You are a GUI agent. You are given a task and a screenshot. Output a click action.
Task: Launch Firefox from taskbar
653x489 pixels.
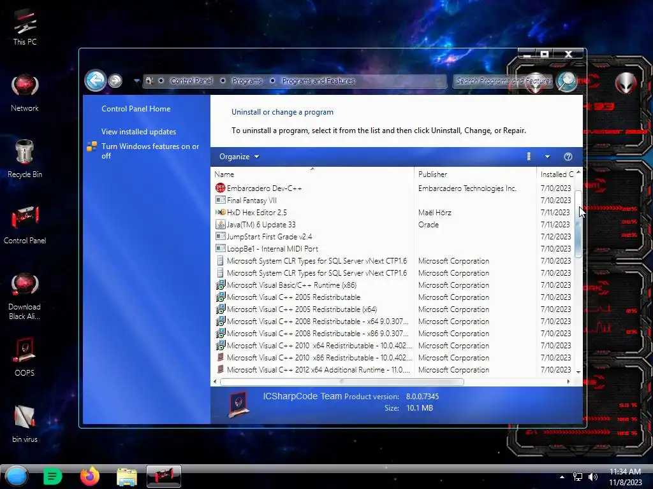point(89,476)
